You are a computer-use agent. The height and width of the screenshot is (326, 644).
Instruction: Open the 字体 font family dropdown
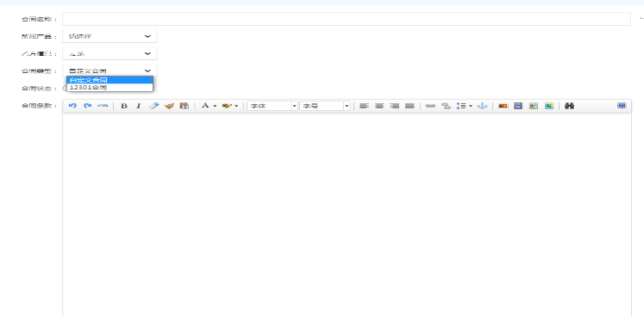tap(272, 106)
